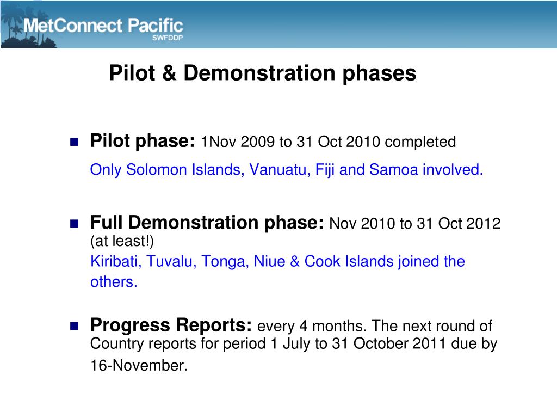Click the square bullet beside Progress Reports
The height and width of the screenshot is (418, 557).
click(x=74, y=326)
